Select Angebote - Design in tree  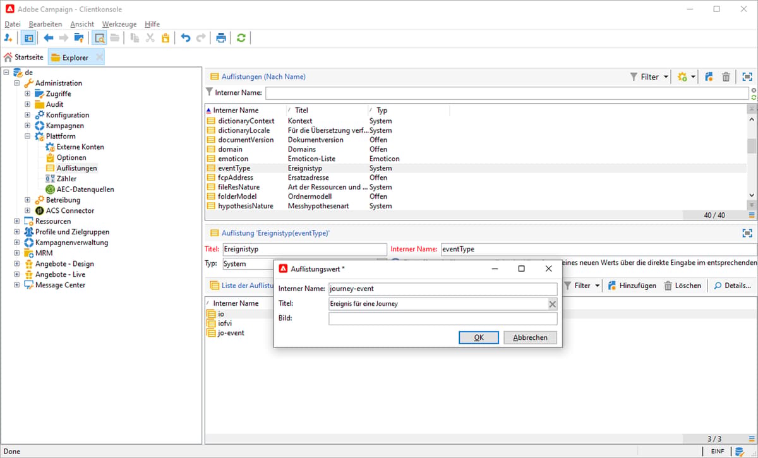[64, 264]
